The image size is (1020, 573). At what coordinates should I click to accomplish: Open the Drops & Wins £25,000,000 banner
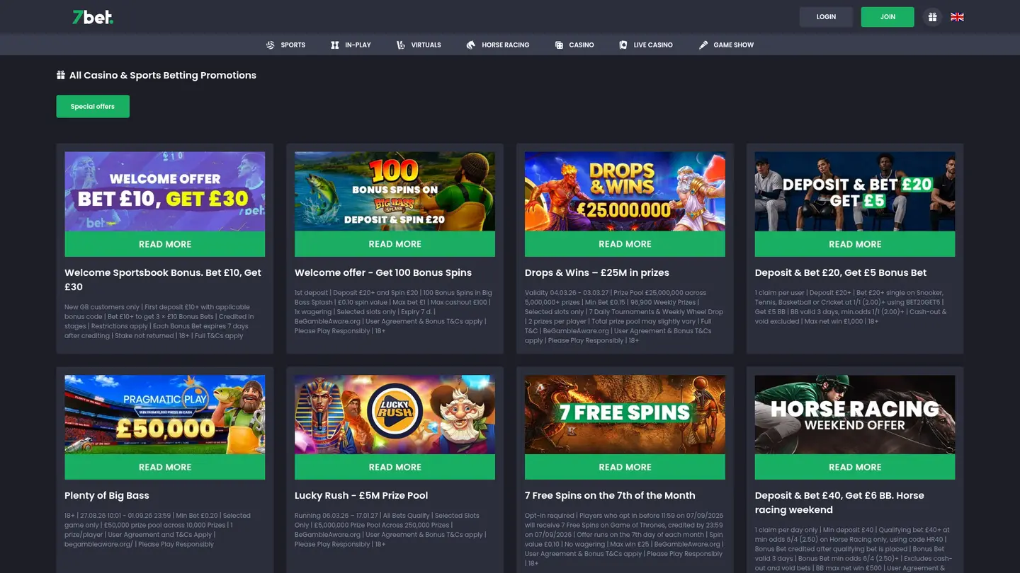click(625, 191)
